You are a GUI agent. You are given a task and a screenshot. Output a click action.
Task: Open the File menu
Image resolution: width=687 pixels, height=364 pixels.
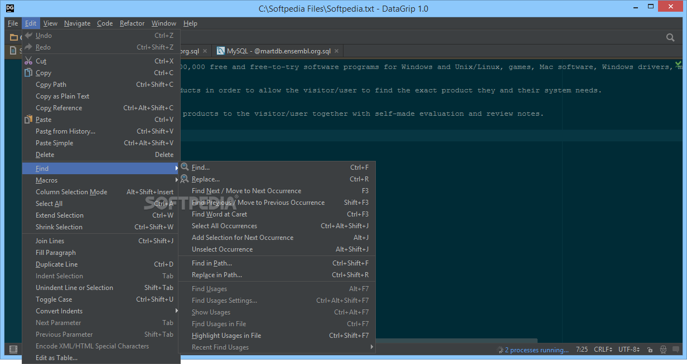click(x=13, y=23)
